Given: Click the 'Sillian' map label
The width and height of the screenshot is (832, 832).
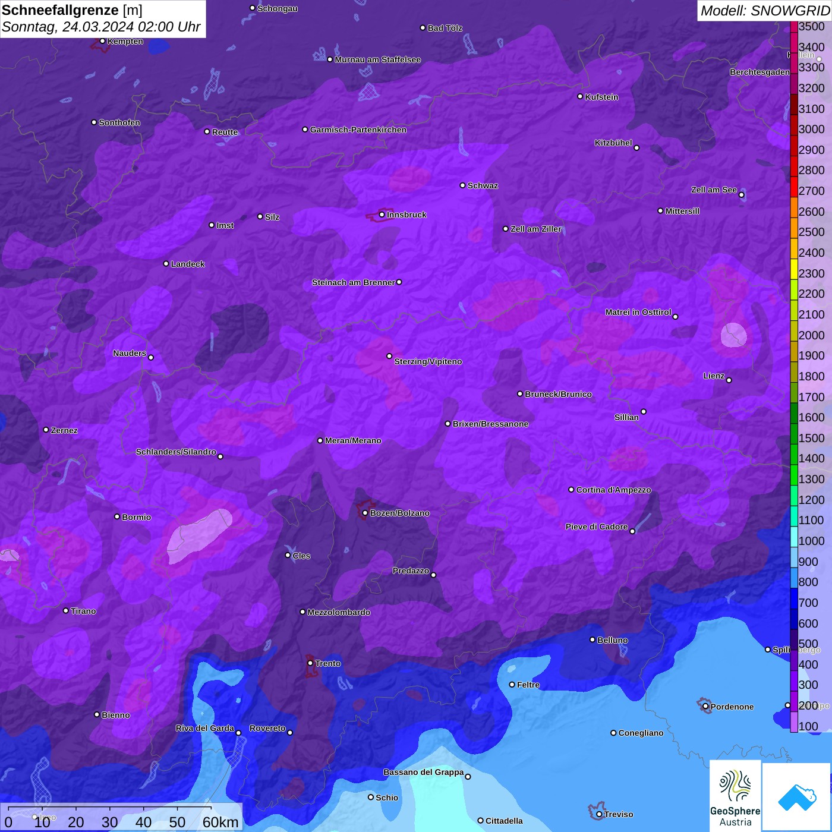Looking at the screenshot, I should pyautogui.click(x=626, y=417).
